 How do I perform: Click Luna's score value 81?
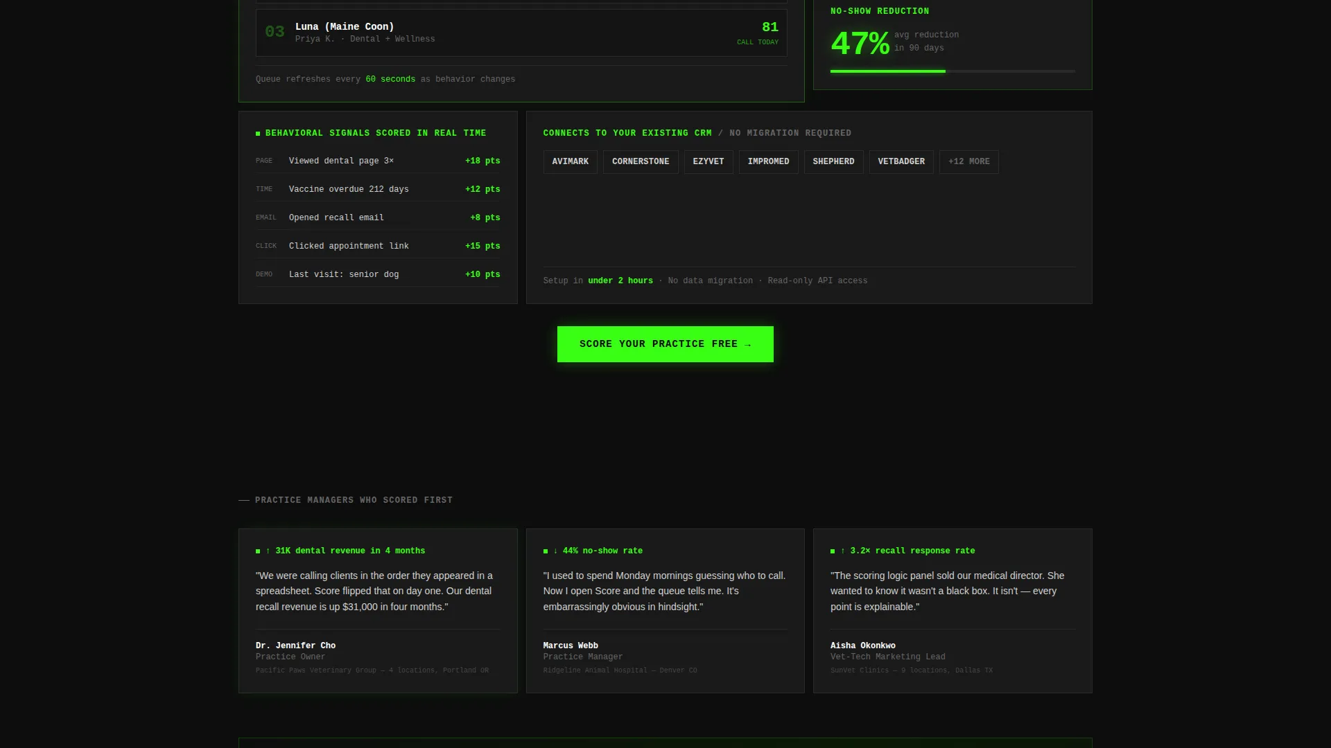coord(770,27)
